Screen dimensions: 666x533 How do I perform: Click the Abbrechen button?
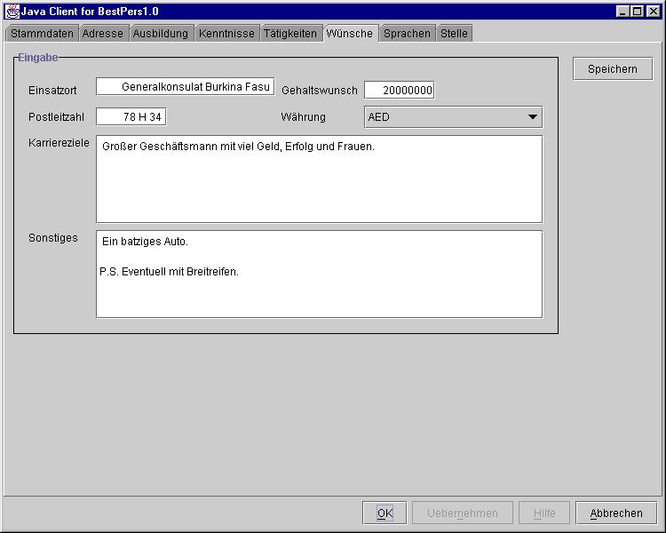tap(616, 513)
